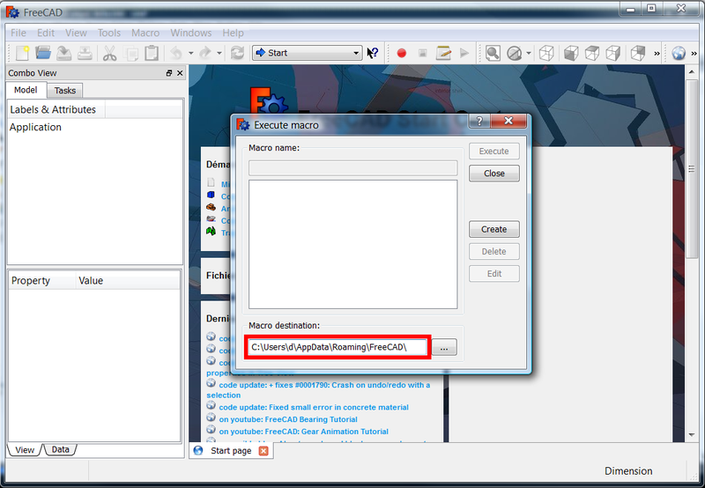Open the Macro menu
Viewport: 705px width, 488px height.
pyautogui.click(x=145, y=33)
